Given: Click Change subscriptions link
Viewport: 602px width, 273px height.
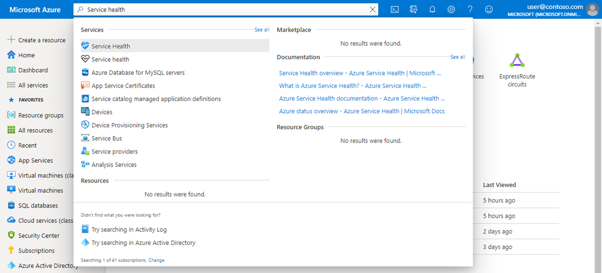Looking at the screenshot, I should (x=156, y=260).
